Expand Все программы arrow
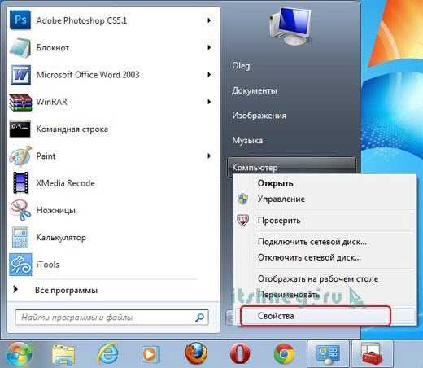This screenshot has height=368, width=423. [15, 290]
